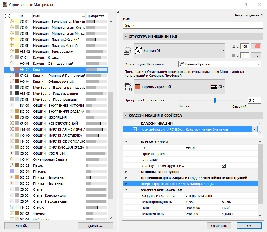Screen dimensions: 267x232
Task: Click the Теплопроводность value 0,580
Action: pyautogui.click(x=190, y=202)
